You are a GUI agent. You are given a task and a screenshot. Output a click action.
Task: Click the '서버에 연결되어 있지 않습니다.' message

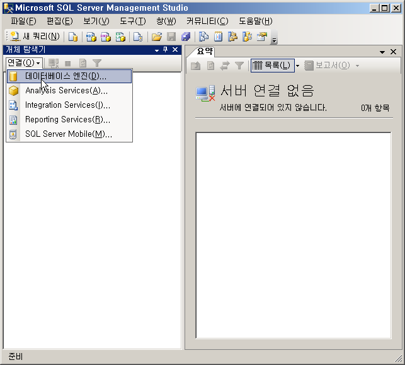273,107
